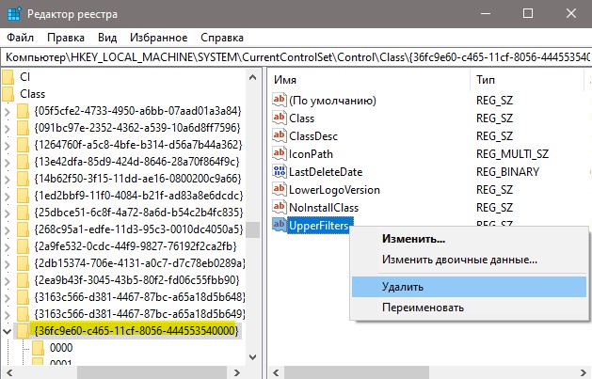Choose Изменить двоичные данные... in context menu
The image size is (592, 379).
pyautogui.click(x=459, y=260)
